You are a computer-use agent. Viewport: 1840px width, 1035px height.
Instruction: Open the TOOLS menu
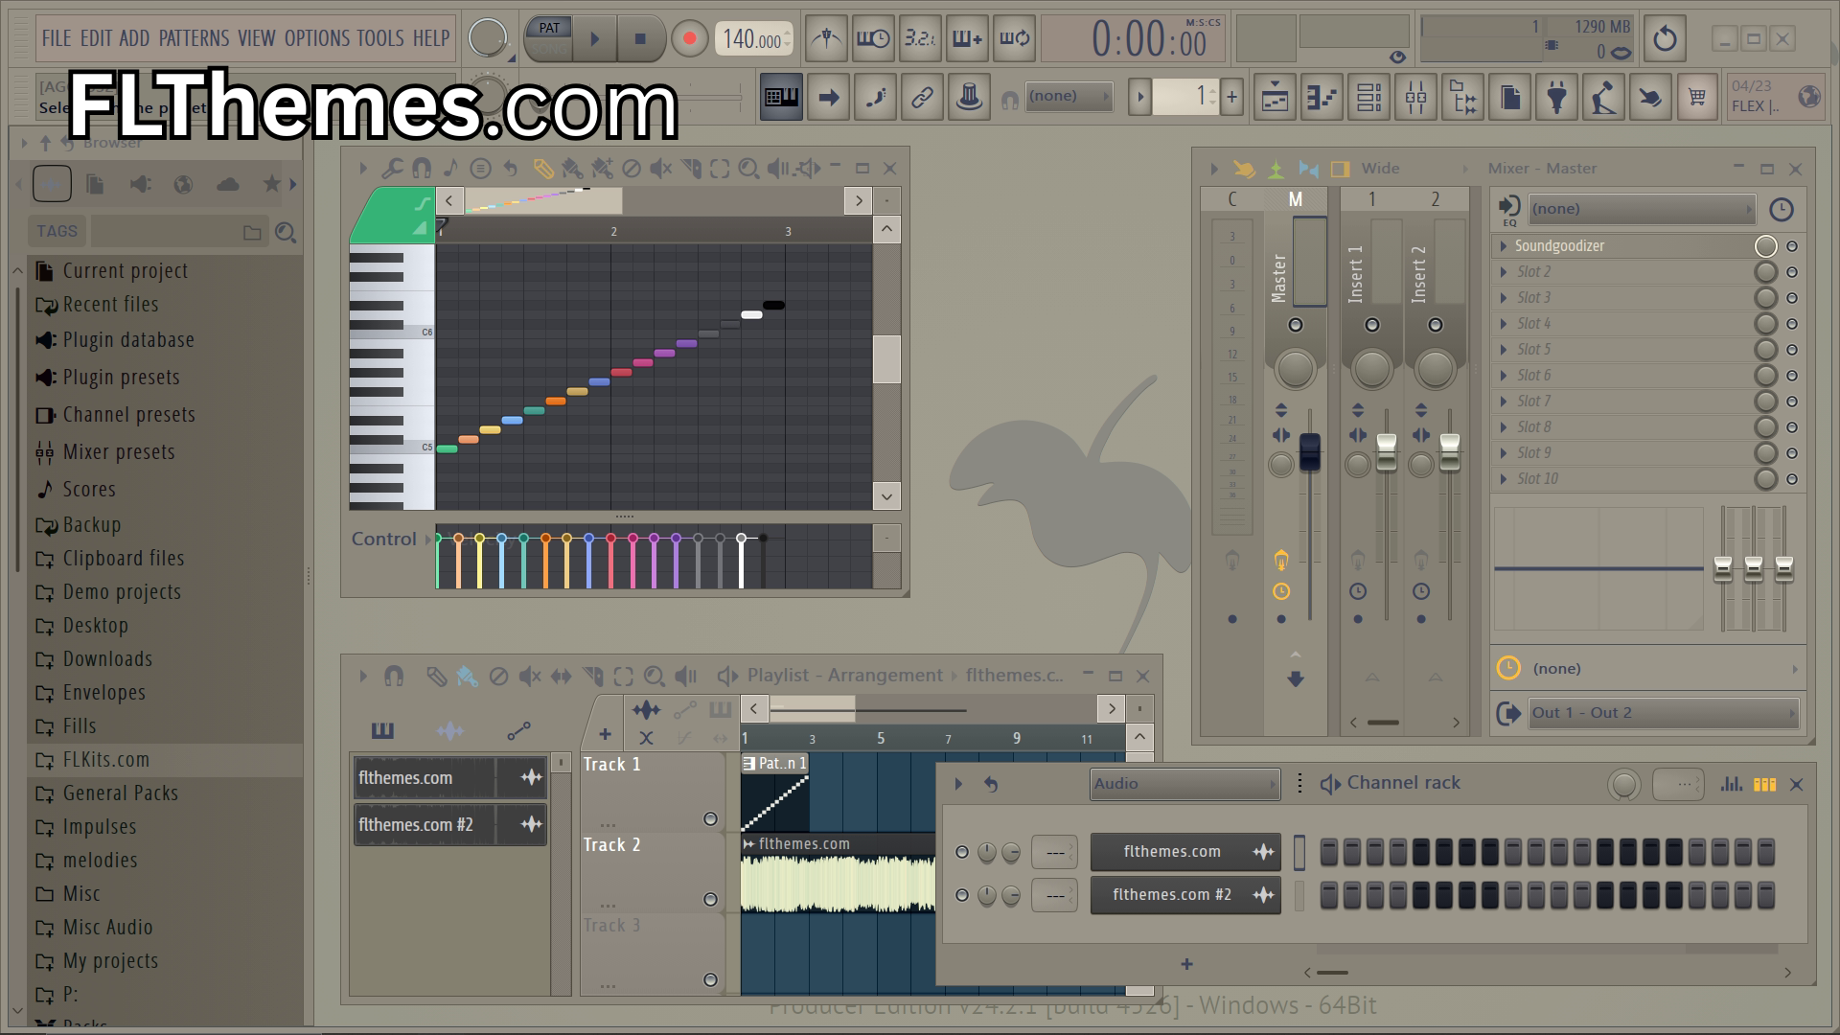coord(380,38)
